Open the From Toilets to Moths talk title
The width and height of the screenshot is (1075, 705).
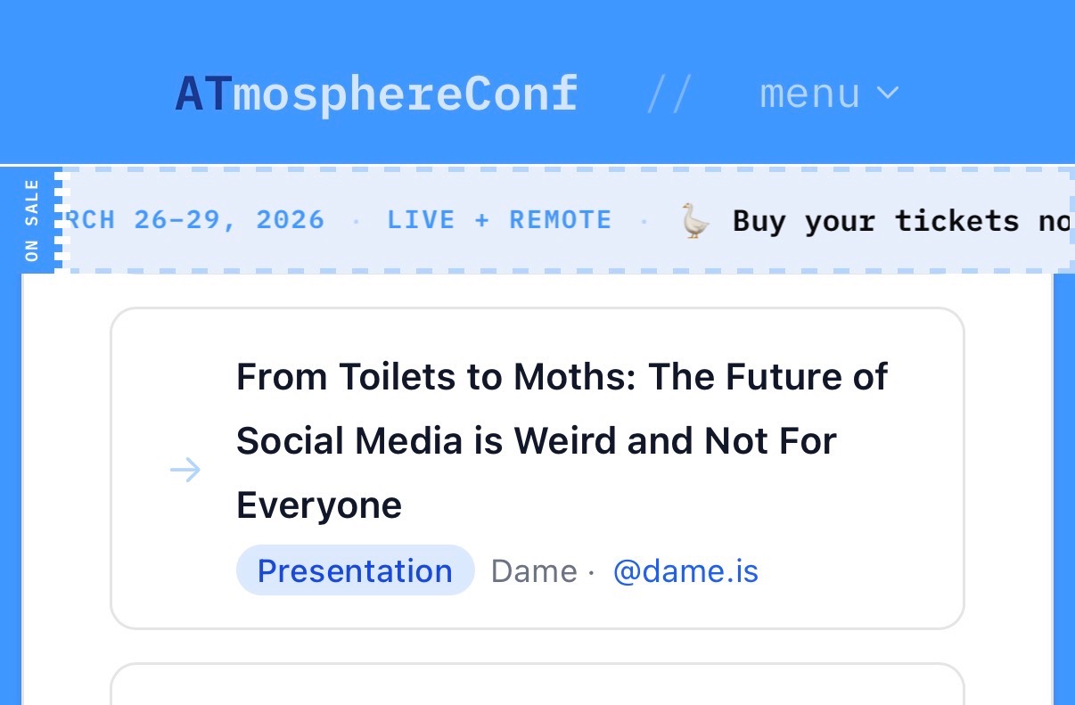pos(562,441)
